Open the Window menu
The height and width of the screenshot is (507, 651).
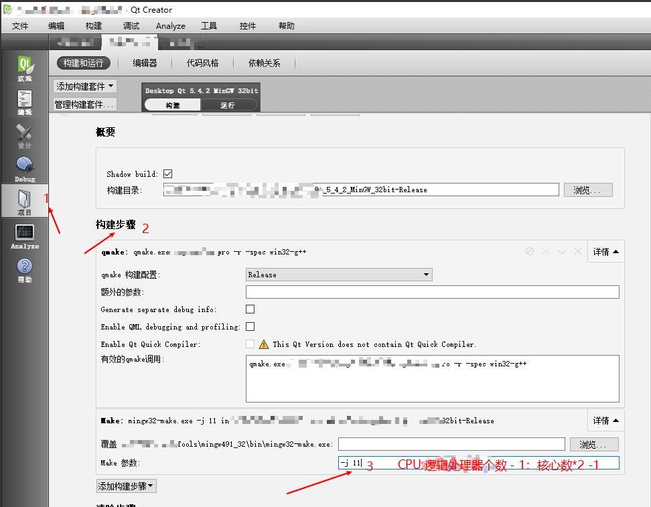pyautogui.click(x=247, y=25)
